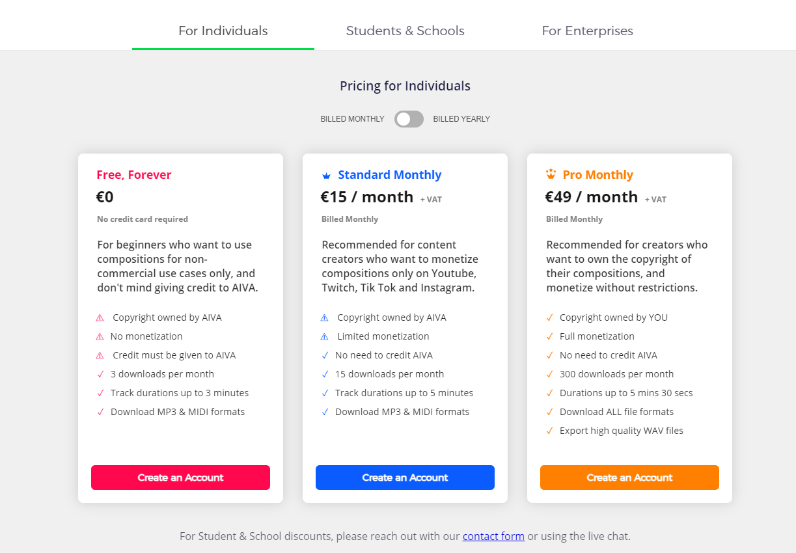Open the contact form link
The height and width of the screenshot is (553, 796).
point(493,536)
